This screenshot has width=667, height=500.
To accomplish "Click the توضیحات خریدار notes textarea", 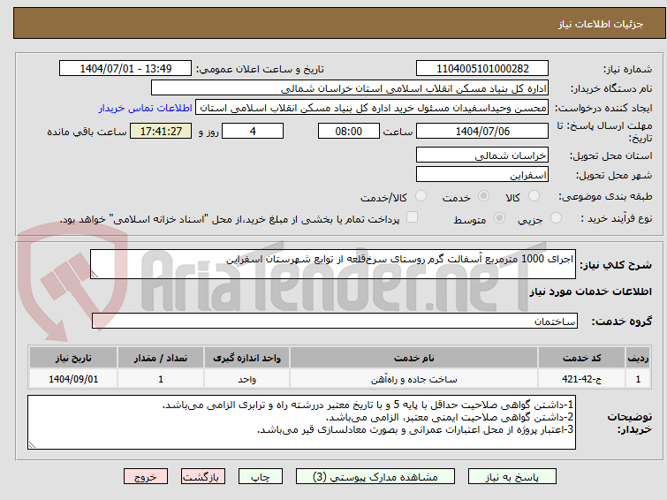I will (302, 422).
